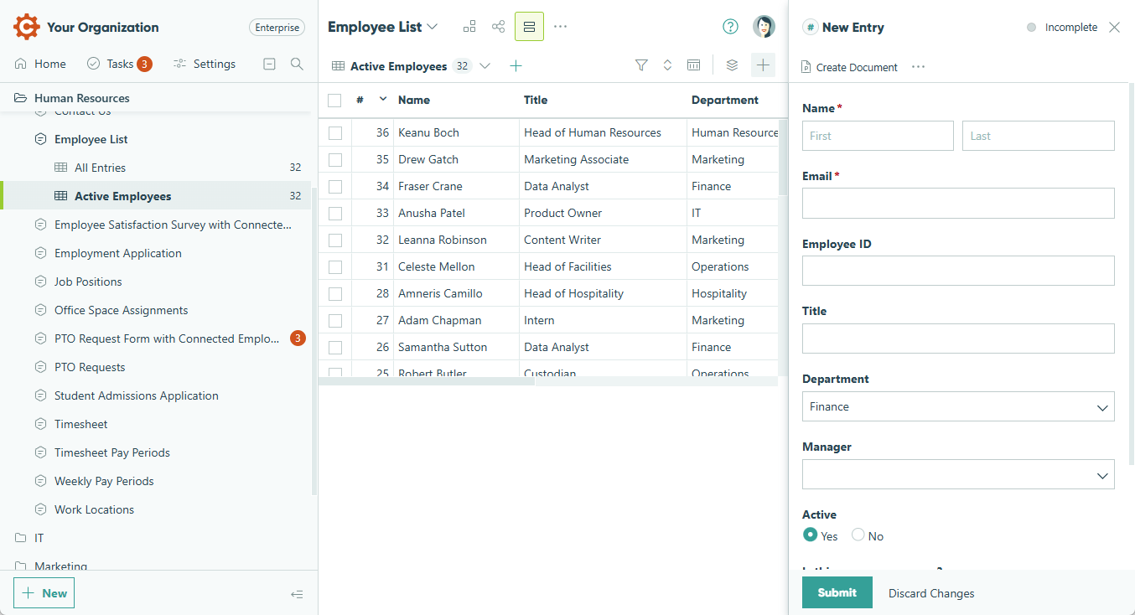Open the user avatar profile menu
This screenshot has height=615, width=1135.
[764, 27]
